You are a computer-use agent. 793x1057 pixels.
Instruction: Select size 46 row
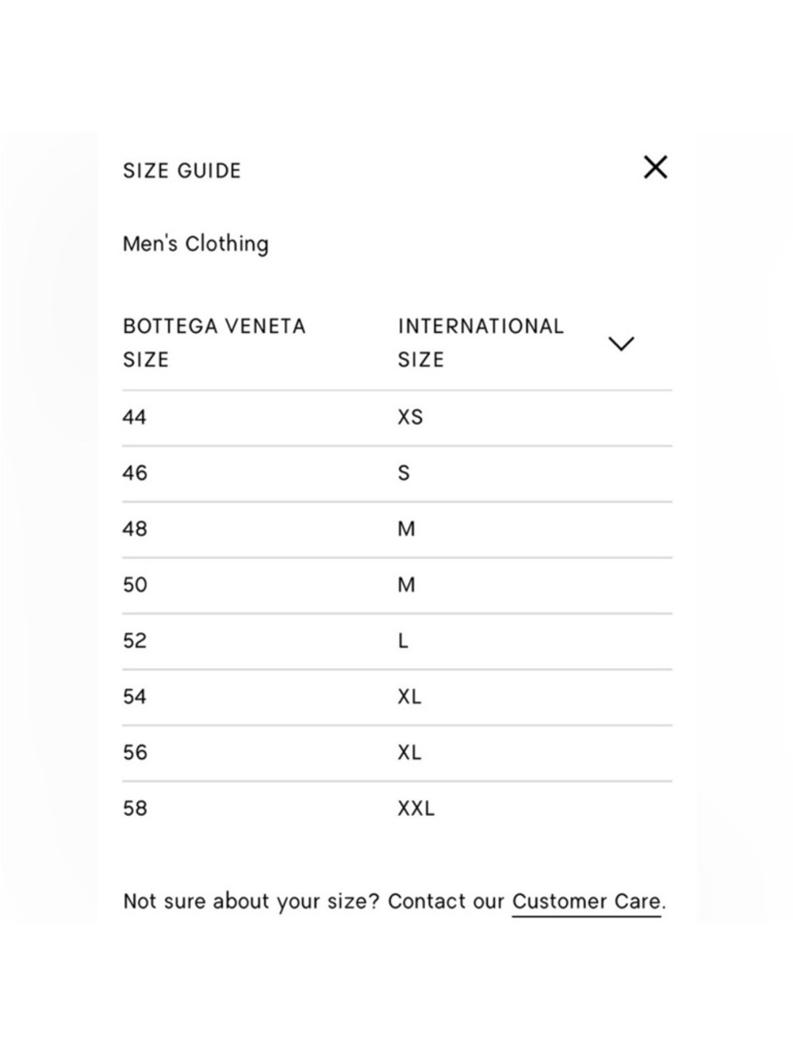point(397,473)
